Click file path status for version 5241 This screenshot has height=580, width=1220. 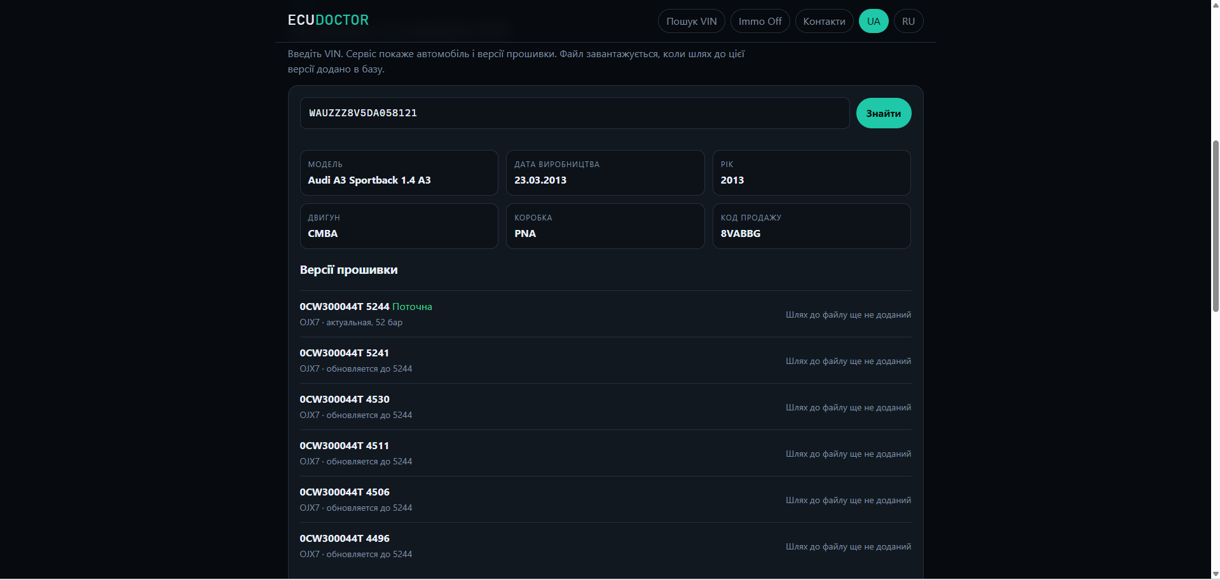pyautogui.click(x=848, y=361)
